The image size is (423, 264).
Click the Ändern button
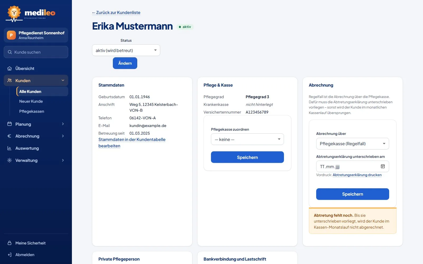(x=125, y=63)
